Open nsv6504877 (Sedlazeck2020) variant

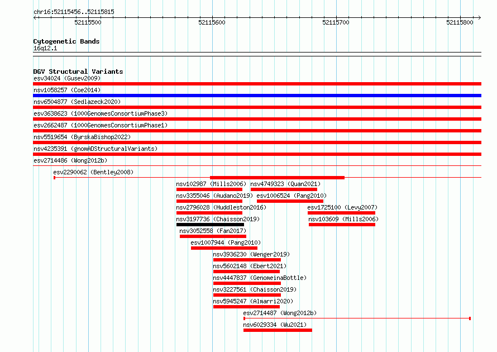pyautogui.click(x=77, y=102)
